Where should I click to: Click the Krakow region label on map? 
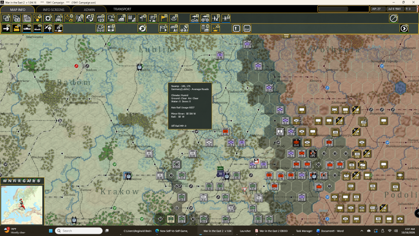click(x=120, y=192)
